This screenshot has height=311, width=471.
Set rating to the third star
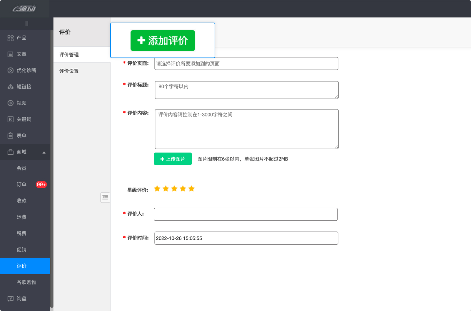tap(174, 189)
